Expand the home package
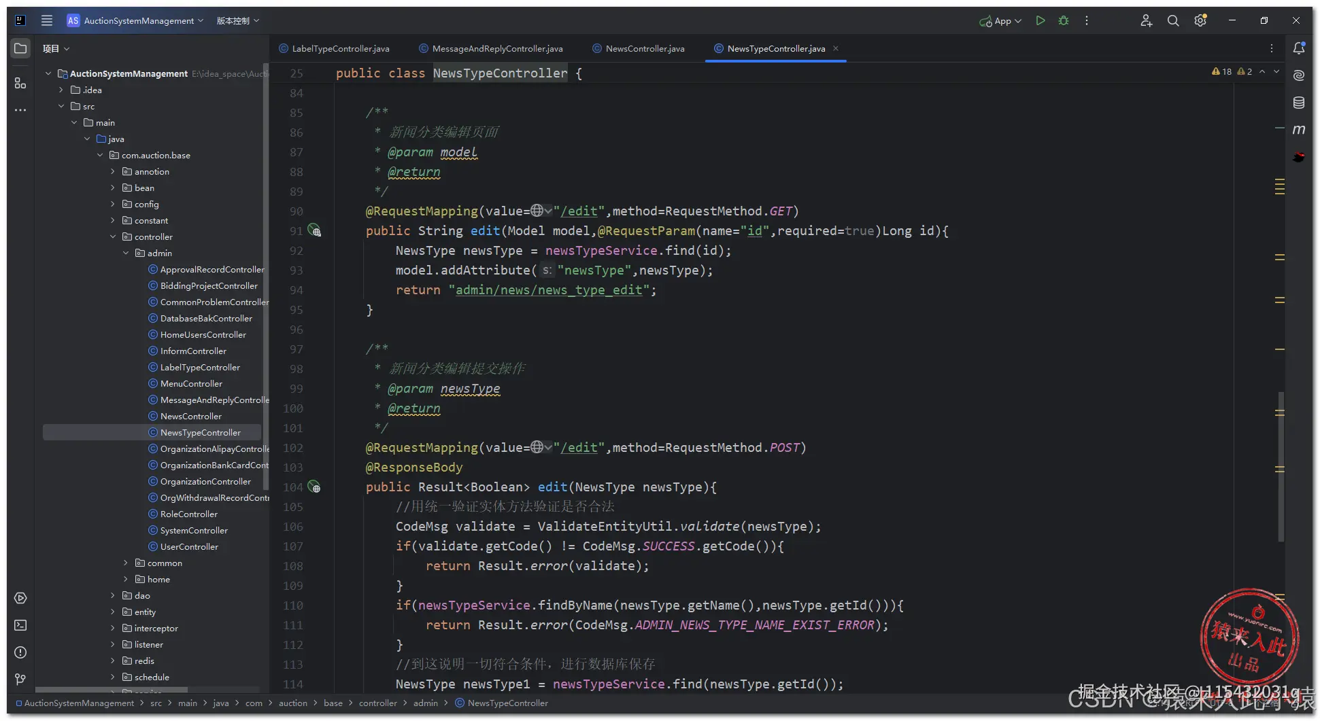The height and width of the screenshot is (721, 1320). click(126, 579)
